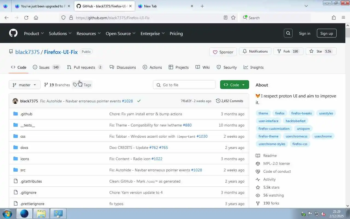Switch to the Pull requests tab
Viewport: 350px width, 219px height.
(x=84, y=67)
